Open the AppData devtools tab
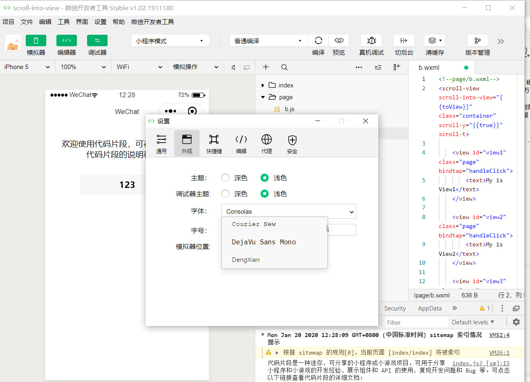 430,308
